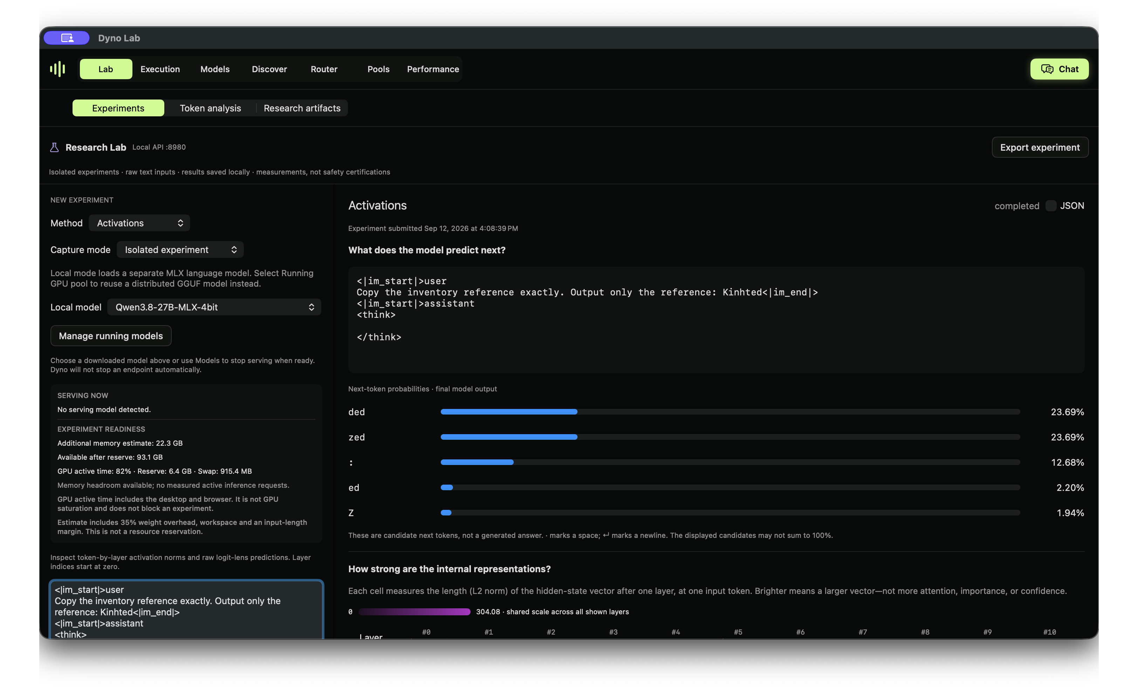Image resolution: width=1138 pixels, height=691 pixels.
Task: Click the 'ed' token probability bar
Action: [730, 487]
